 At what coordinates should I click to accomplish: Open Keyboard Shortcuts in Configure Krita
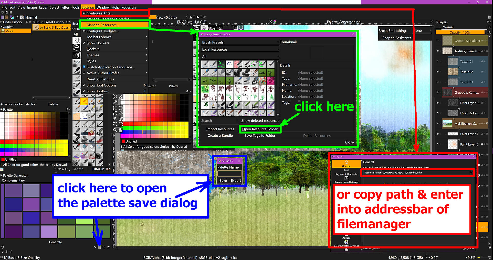click(346, 172)
